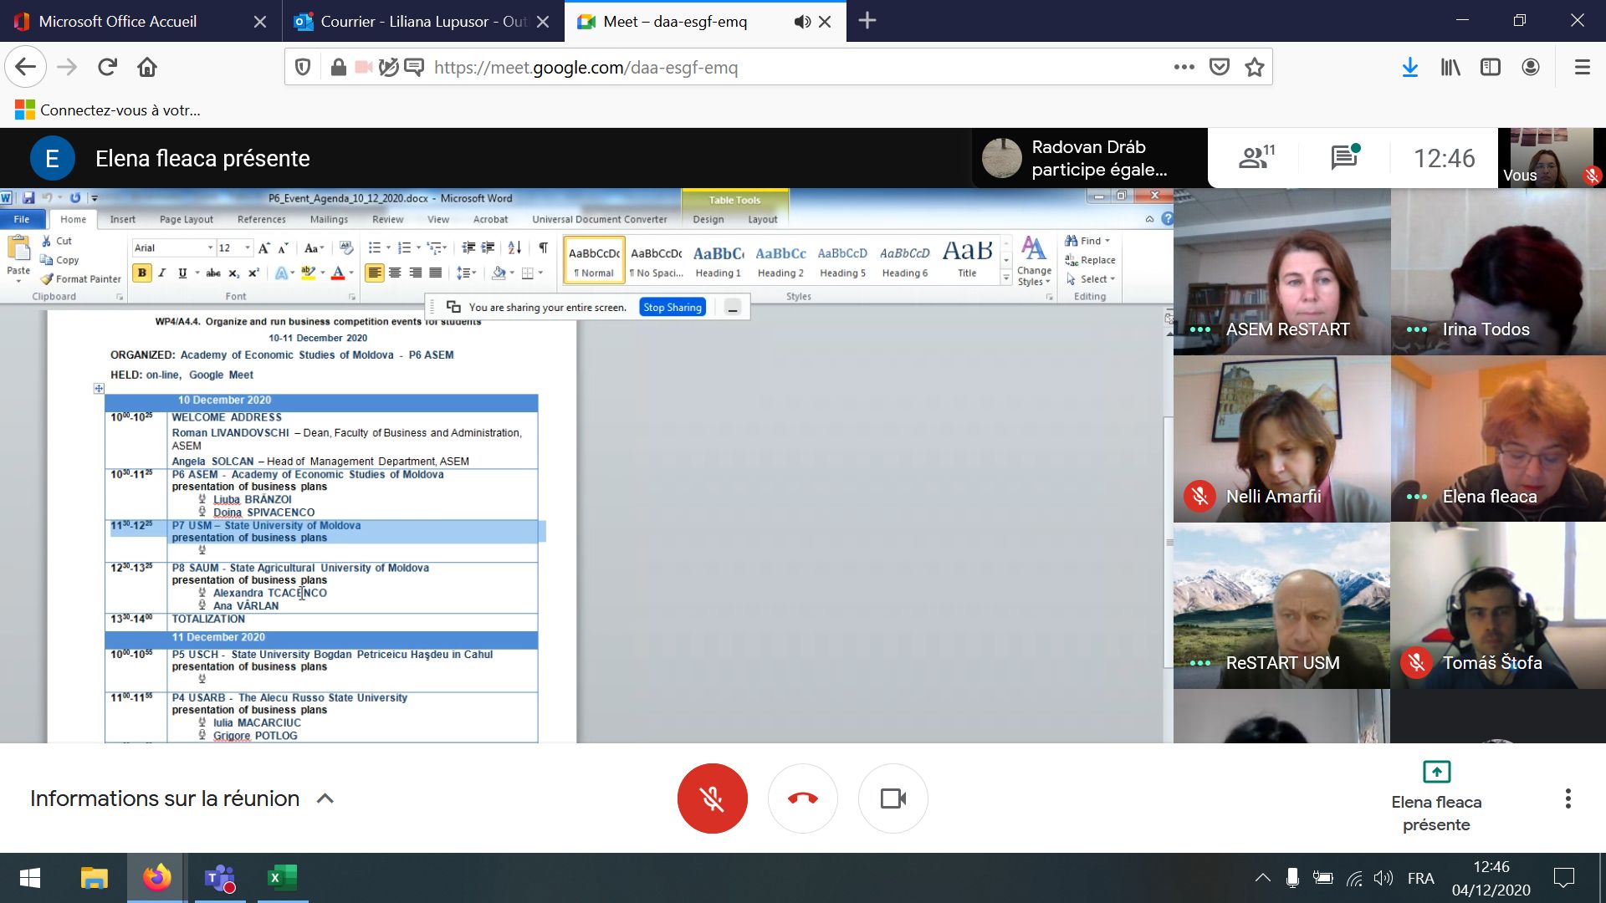Save page to Pocket icon

click(1220, 67)
